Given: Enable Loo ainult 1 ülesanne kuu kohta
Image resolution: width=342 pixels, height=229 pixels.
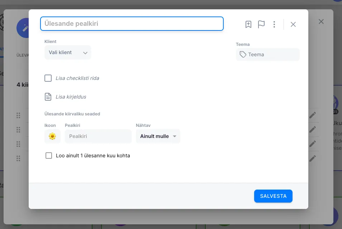Looking at the screenshot, I should point(49,156).
